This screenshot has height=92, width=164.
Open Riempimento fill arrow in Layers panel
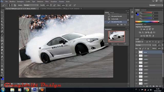click(x=162, y=49)
